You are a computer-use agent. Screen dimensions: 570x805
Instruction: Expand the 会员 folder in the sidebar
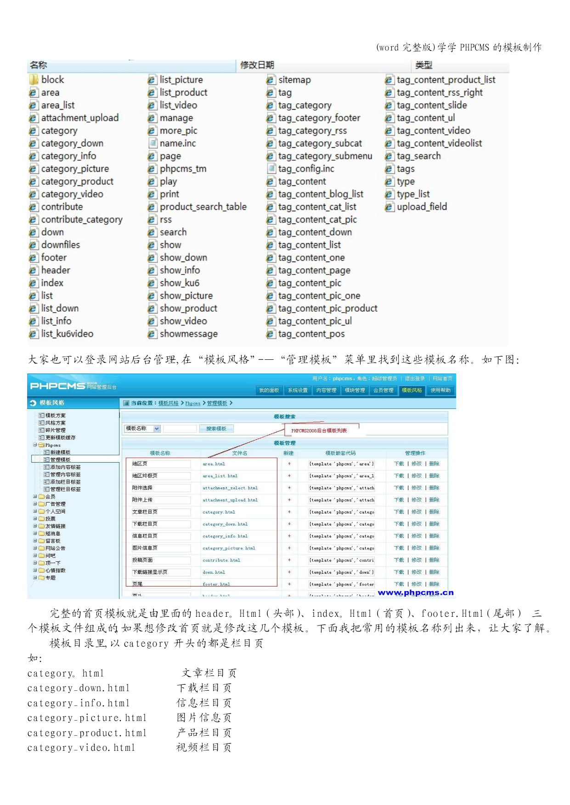tap(35, 497)
